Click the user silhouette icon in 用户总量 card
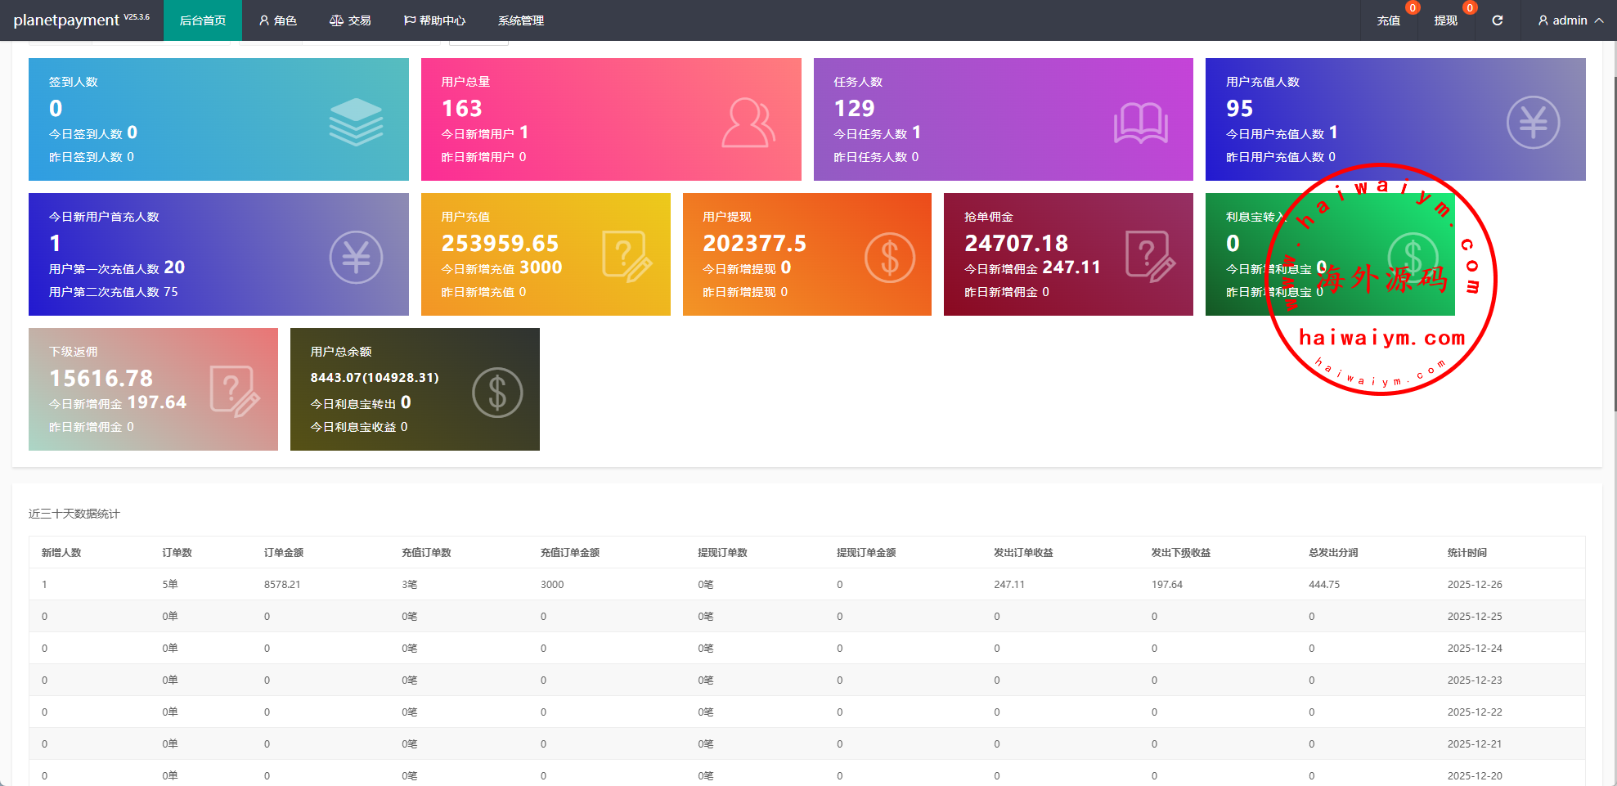This screenshot has height=786, width=1617. click(x=748, y=123)
